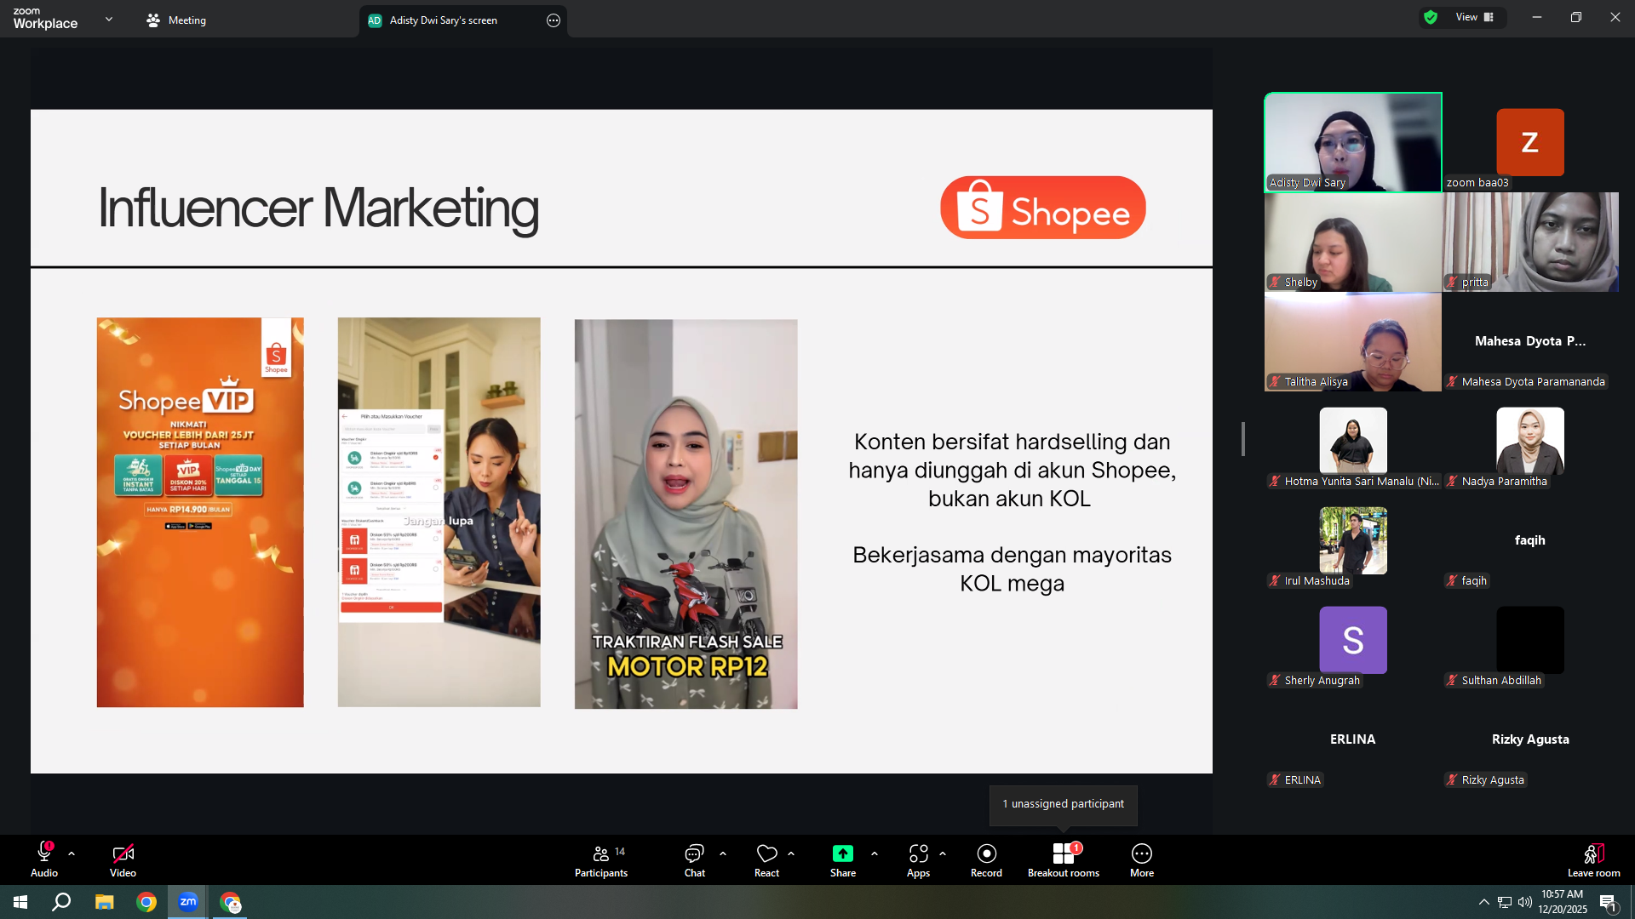Start recording with Record button
The height and width of the screenshot is (919, 1635).
(986, 859)
